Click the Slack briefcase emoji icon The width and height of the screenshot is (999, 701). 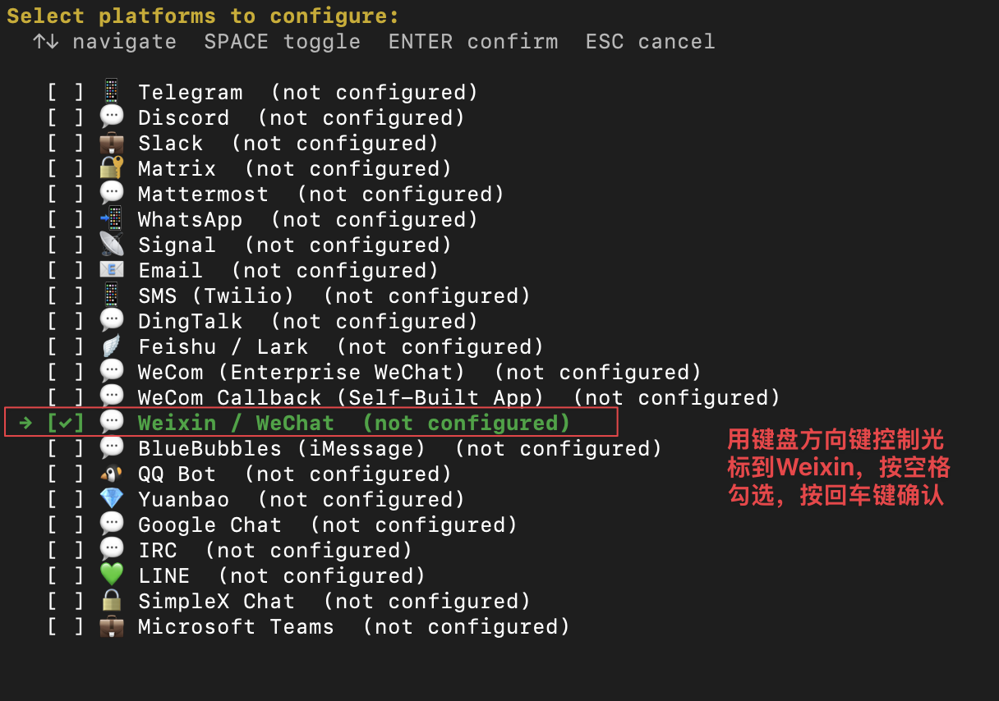tap(111, 143)
